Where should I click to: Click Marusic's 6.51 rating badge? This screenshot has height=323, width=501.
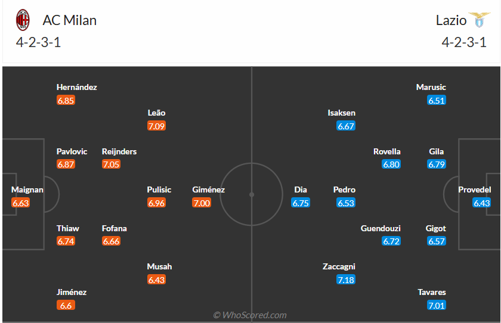click(x=437, y=100)
